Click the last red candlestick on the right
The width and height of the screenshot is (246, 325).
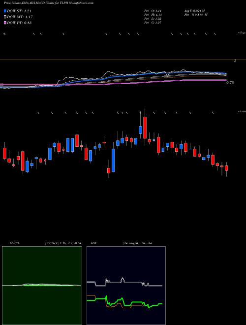pyautogui.click(x=226, y=168)
